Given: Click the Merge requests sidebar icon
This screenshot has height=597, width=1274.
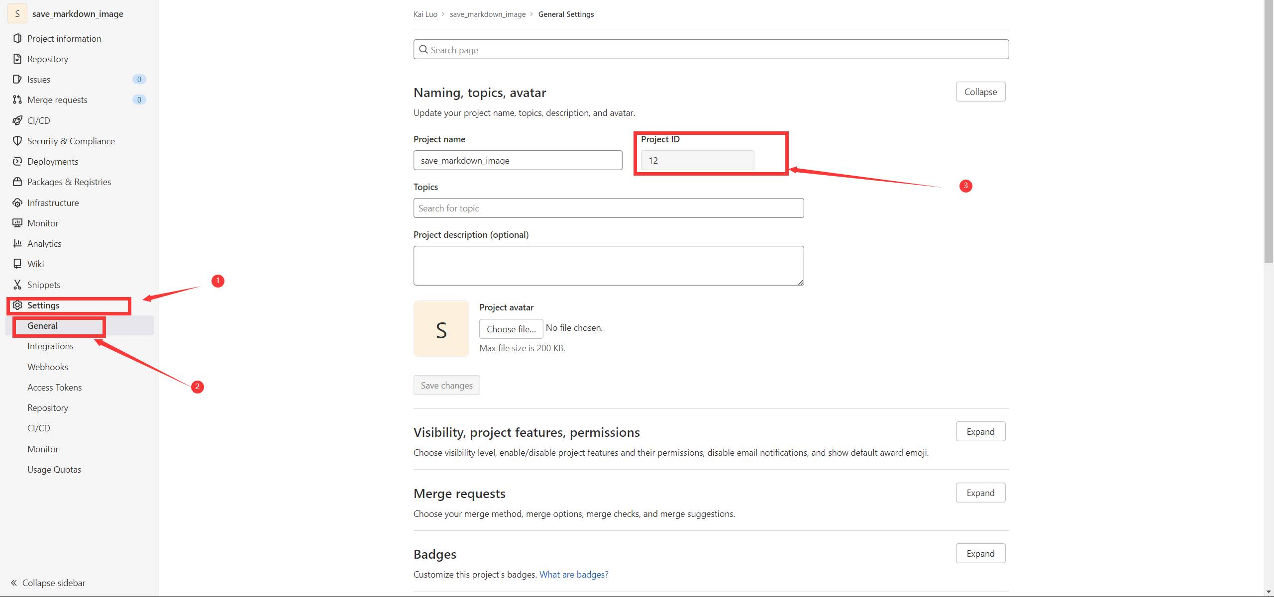Looking at the screenshot, I should 17,99.
